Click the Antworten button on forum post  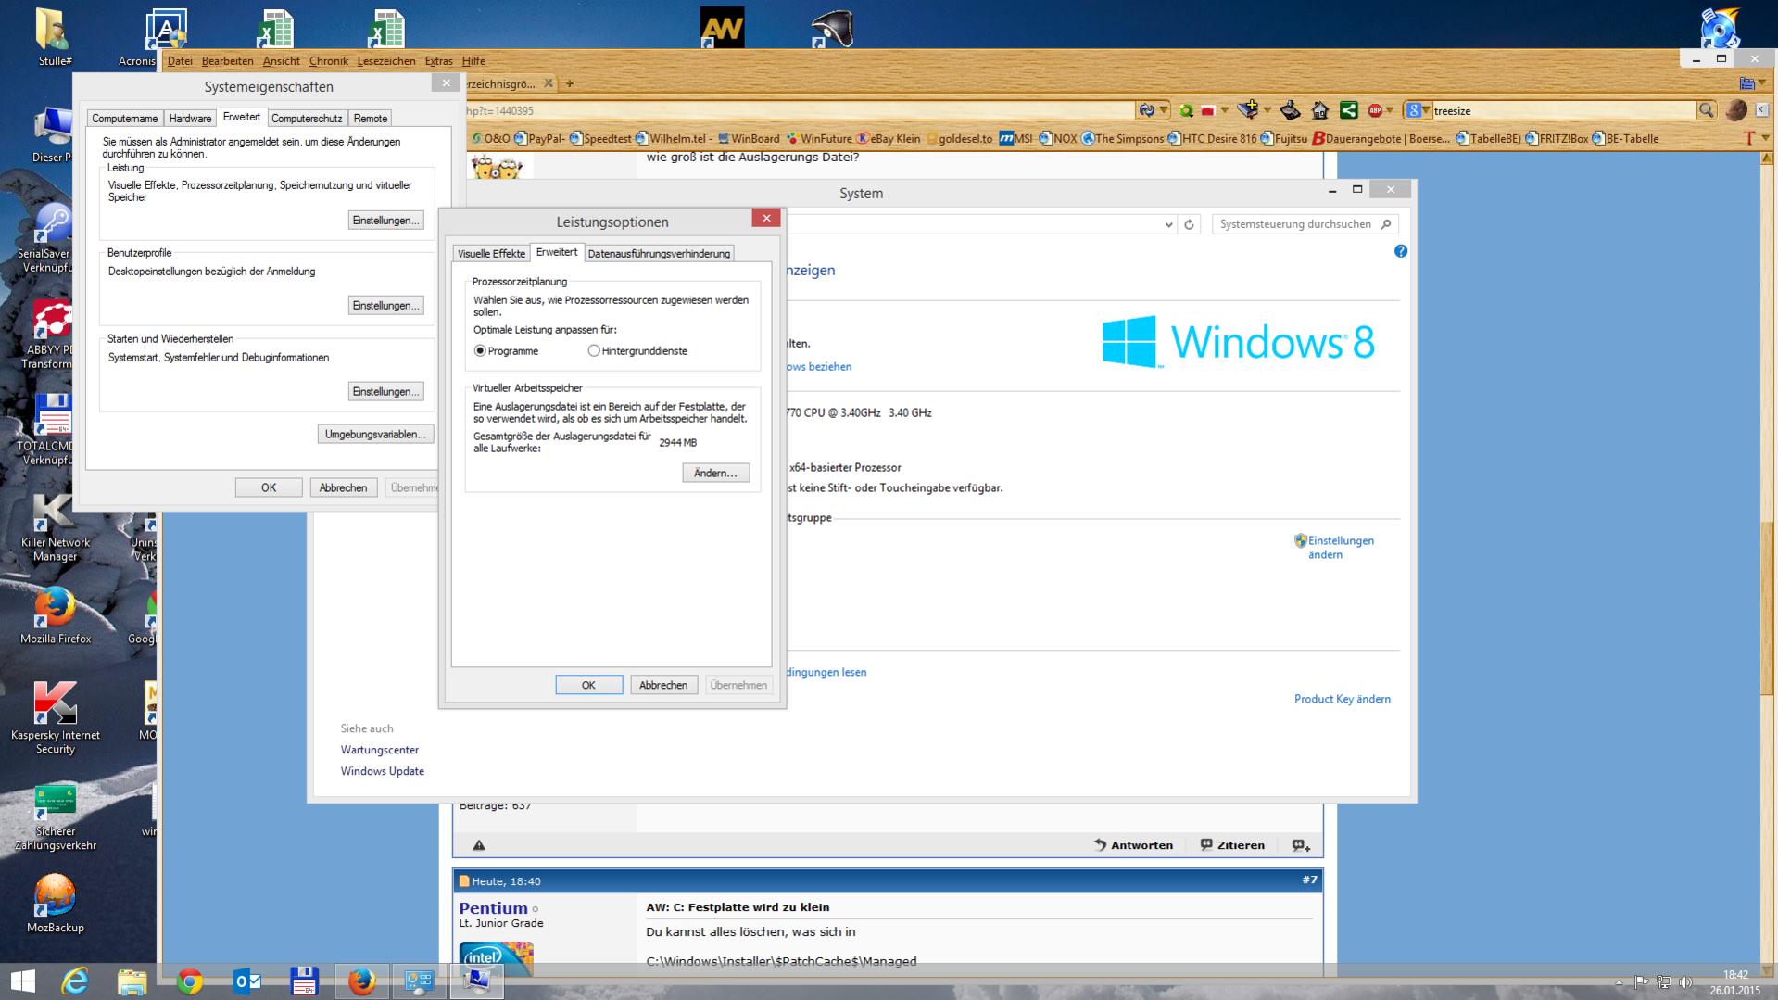coord(1133,845)
